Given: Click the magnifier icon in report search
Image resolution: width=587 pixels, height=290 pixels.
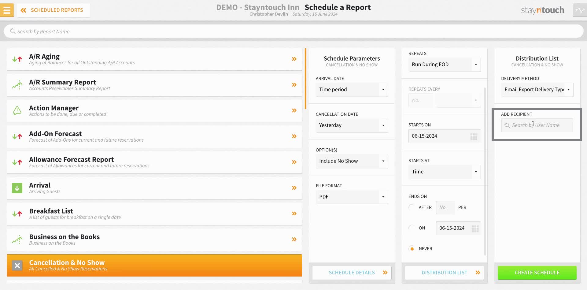Looking at the screenshot, I should tap(13, 31).
